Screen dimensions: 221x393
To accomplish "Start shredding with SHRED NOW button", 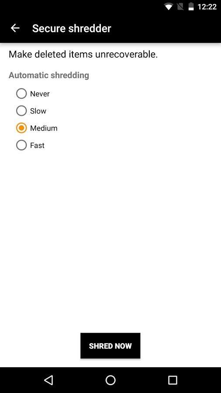I will 110,346.
